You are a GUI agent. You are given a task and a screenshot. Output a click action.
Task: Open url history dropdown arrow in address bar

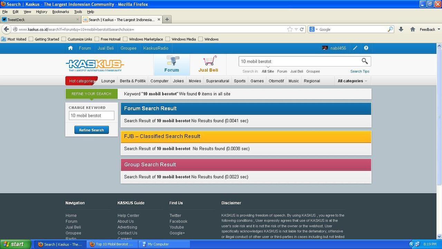tap(296, 30)
